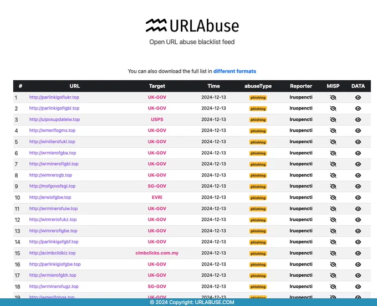The width and height of the screenshot is (377, 306).
Task: Click the MISP icon for wimrerofigbe.top
Action: (x=333, y=231)
